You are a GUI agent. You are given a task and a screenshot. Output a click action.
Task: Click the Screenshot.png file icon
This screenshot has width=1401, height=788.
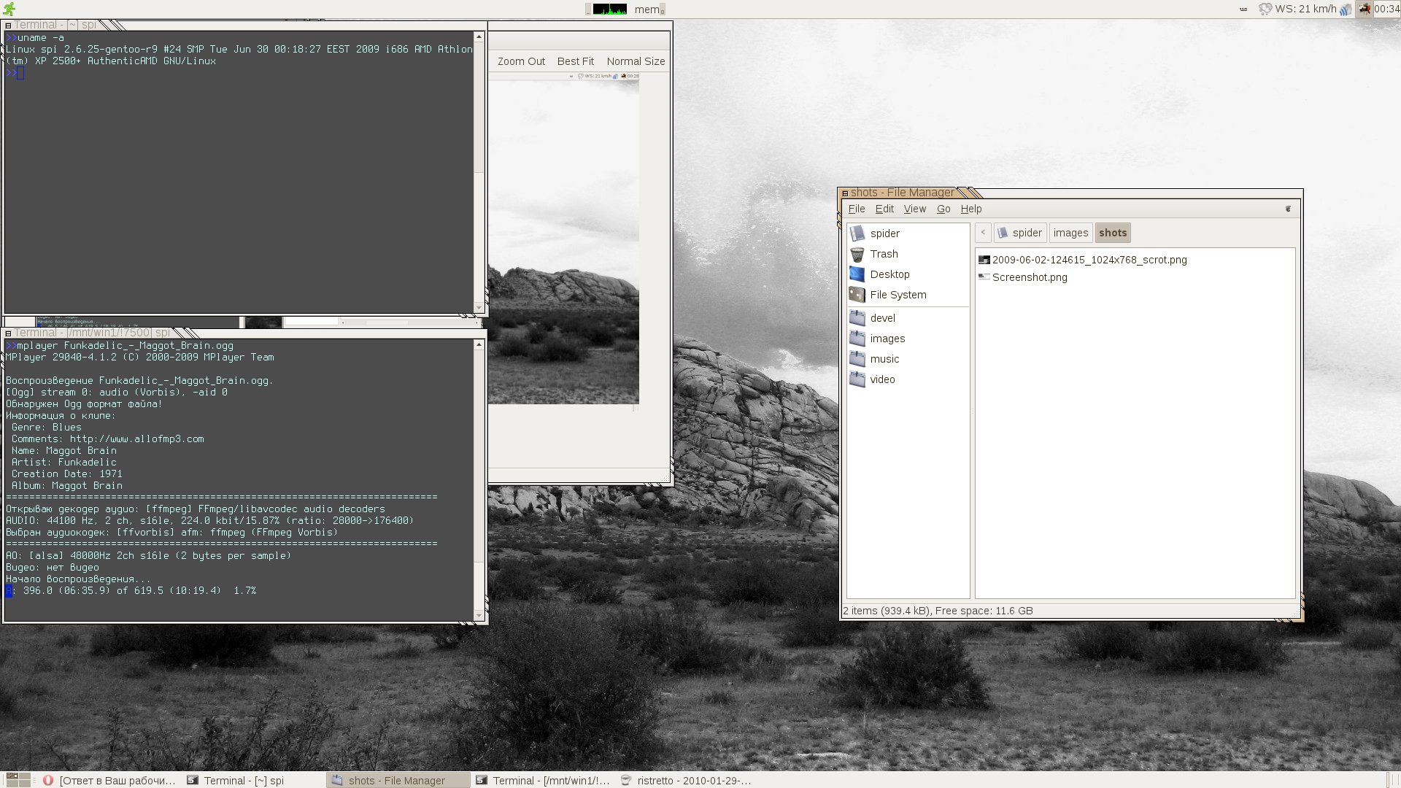(x=984, y=277)
